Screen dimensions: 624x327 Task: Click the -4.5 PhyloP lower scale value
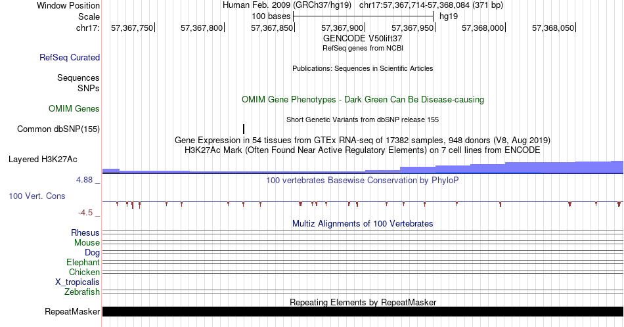point(85,213)
